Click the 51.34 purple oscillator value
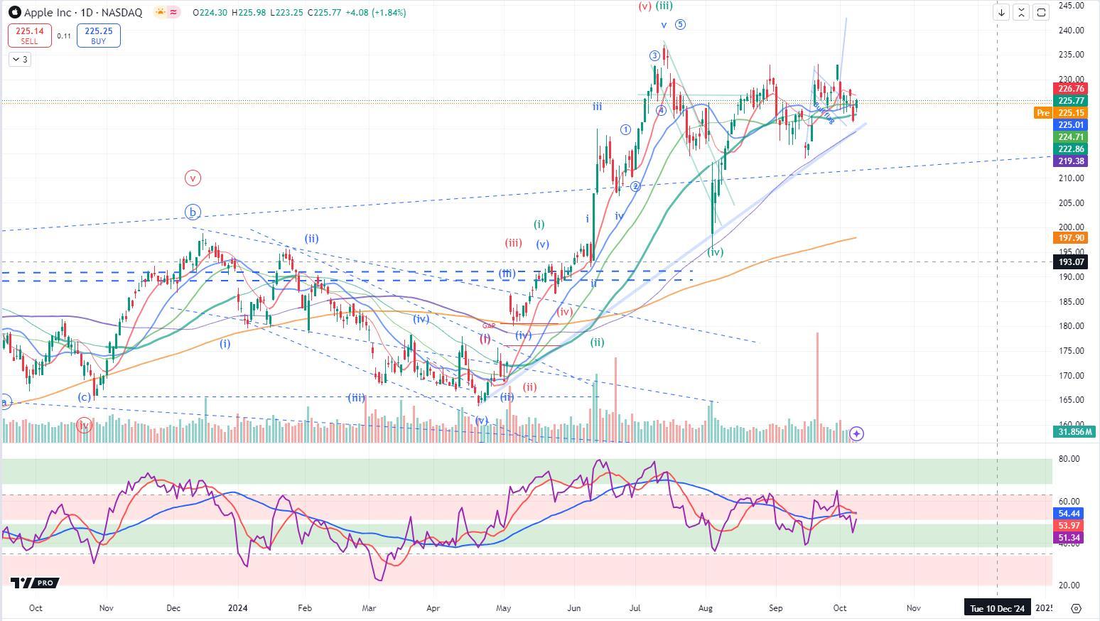 pos(1069,538)
